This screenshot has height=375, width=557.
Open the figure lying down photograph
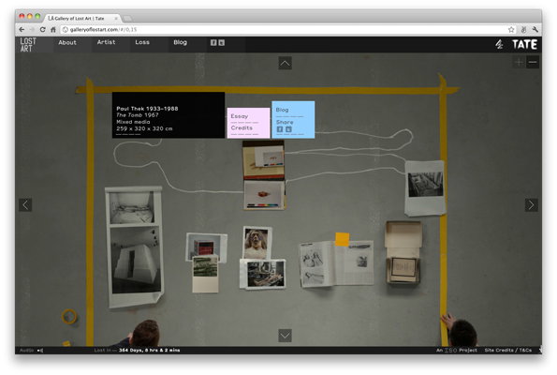(263, 274)
